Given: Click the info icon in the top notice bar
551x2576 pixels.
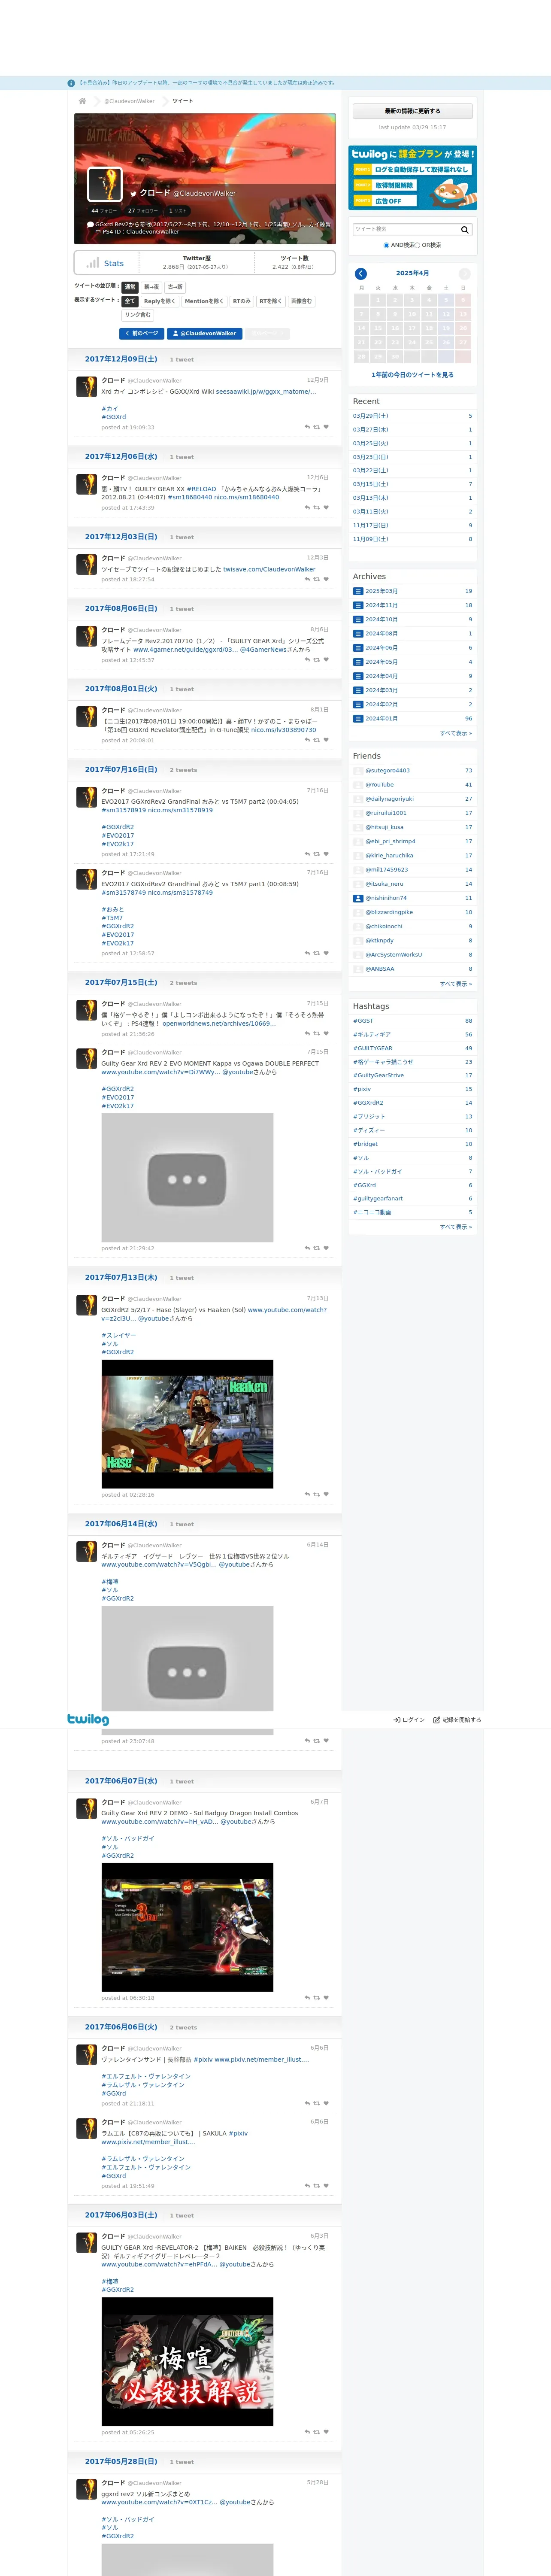Looking at the screenshot, I should coord(71,83).
